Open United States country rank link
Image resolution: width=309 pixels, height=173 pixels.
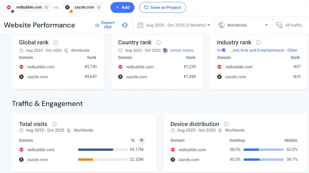click(181, 50)
